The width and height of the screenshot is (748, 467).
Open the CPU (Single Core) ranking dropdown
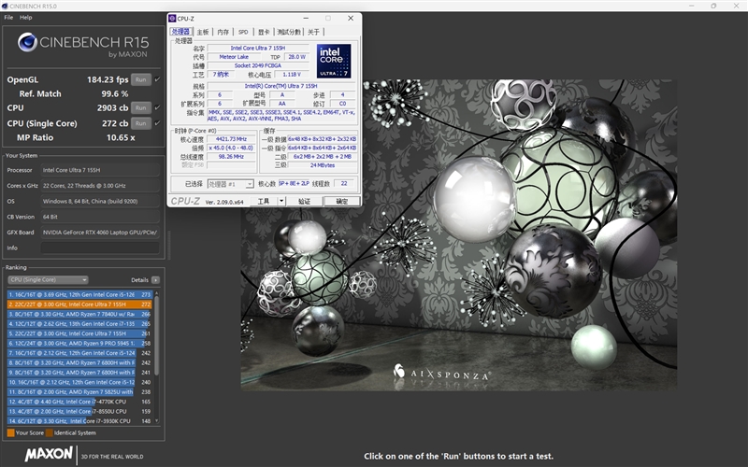[x=49, y=279]
